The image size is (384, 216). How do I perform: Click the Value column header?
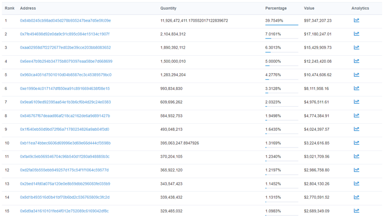pos(309,8)
